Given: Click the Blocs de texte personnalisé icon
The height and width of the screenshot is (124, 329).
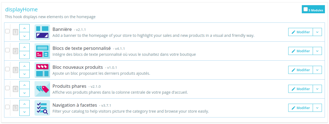Looking at the screenshot, I should click(42, 51).
